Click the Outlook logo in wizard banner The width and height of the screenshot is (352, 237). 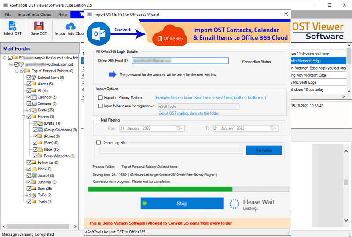point(99,34)
